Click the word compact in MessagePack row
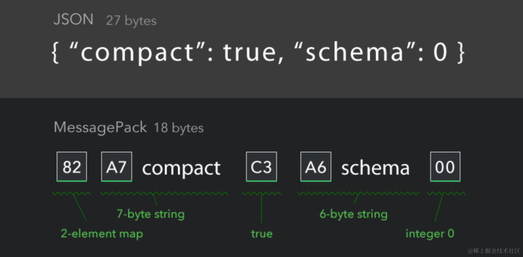 [x=181, y=168]
